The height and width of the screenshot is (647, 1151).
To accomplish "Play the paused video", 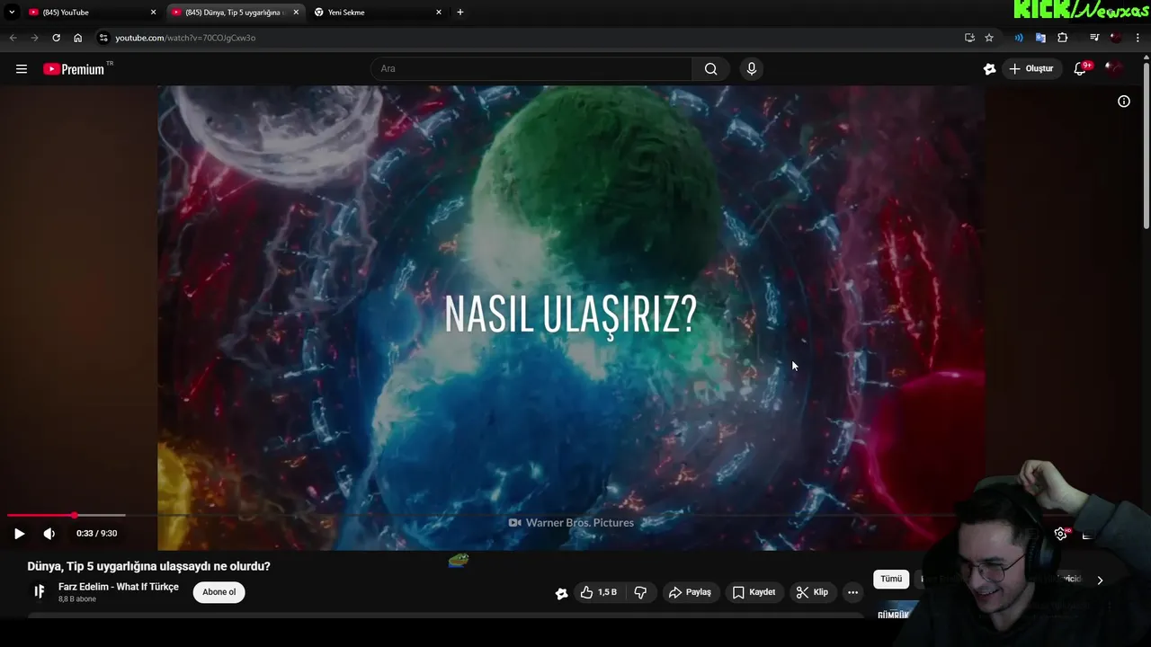I will pyautogui.click(x=20, y=534).
